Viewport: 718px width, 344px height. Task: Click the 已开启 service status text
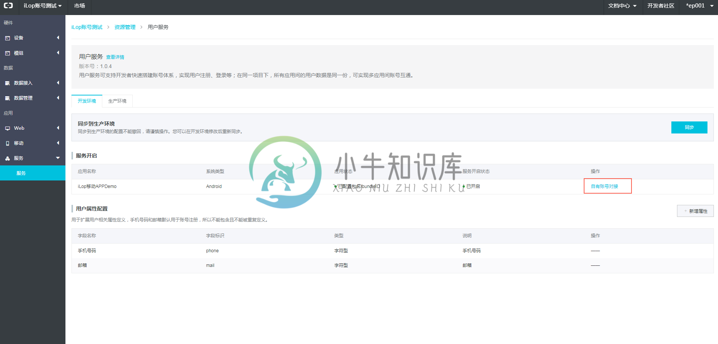tap(473, 186)
